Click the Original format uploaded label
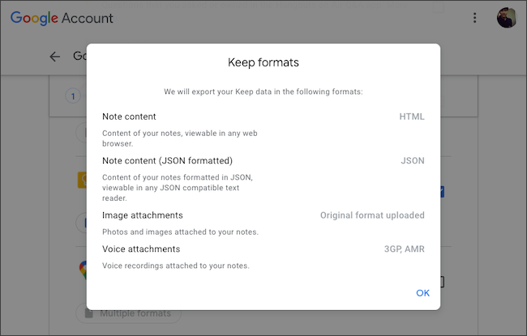527x336 pixels. tap(372, 215)
